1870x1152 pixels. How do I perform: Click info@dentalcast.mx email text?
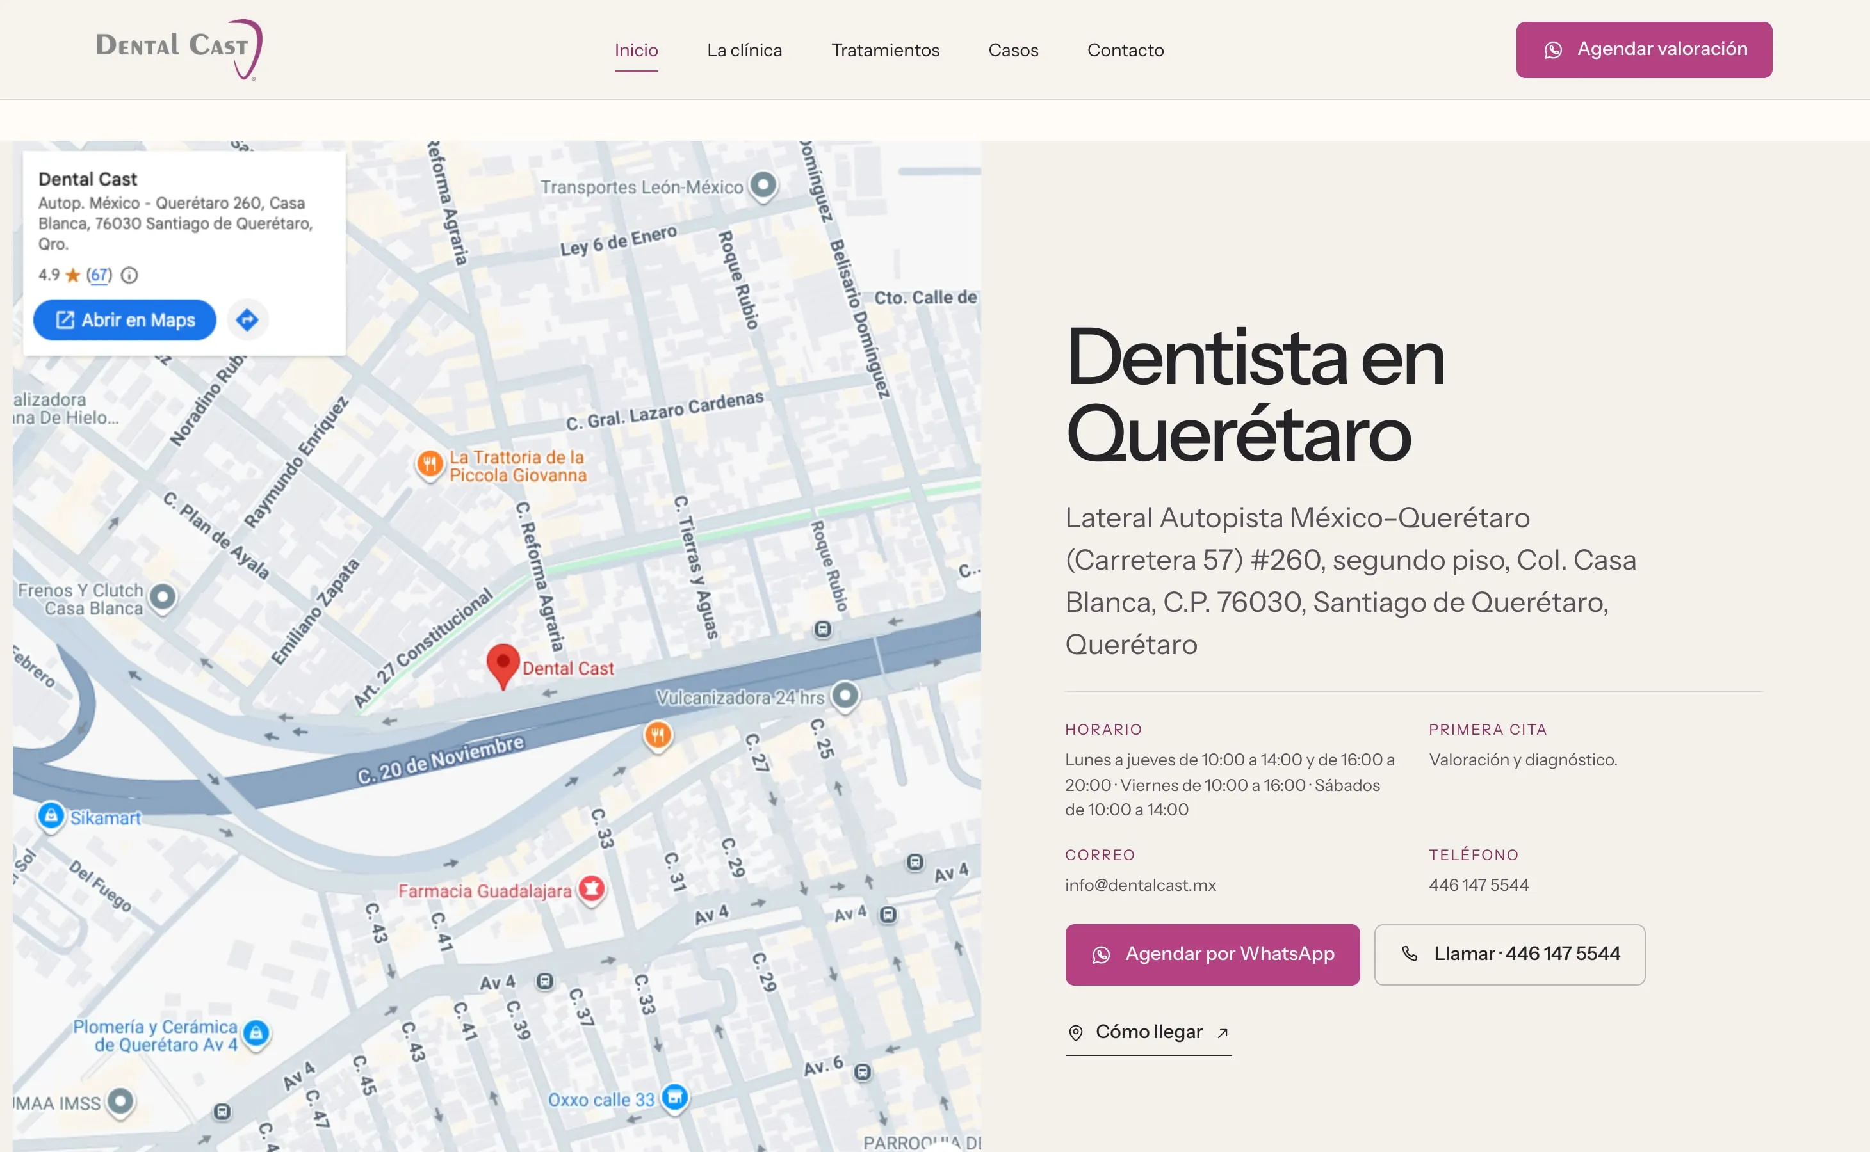1141,885
